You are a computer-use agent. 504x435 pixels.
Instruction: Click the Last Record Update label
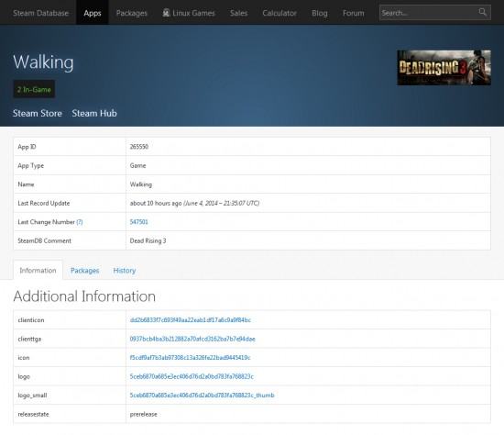click(x=44, y=203)
